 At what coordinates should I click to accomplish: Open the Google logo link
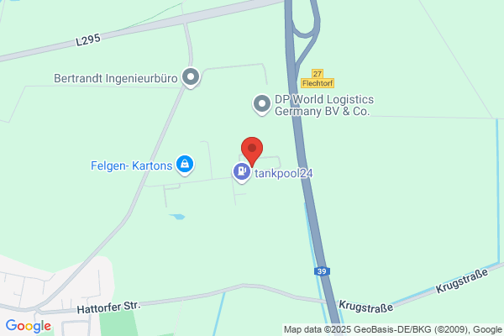point(29,326)
